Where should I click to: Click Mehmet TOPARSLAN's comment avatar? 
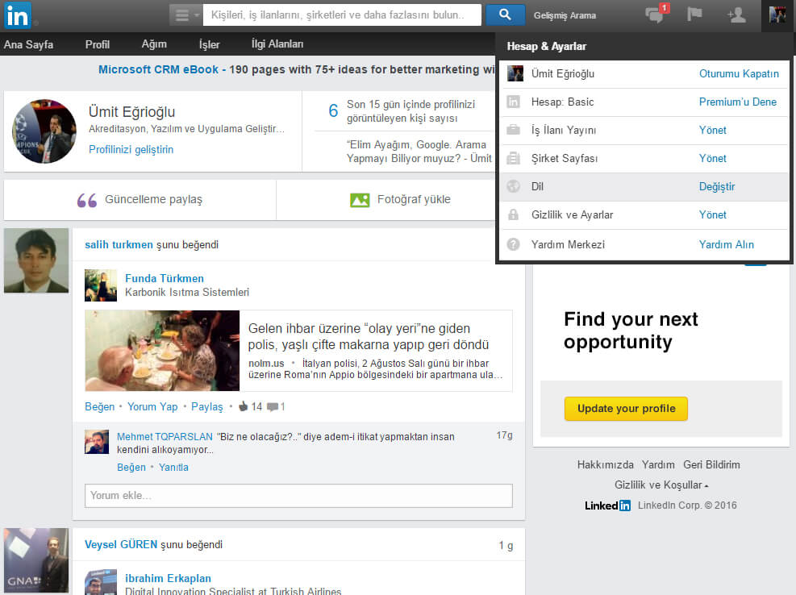[x=97, y=442]
